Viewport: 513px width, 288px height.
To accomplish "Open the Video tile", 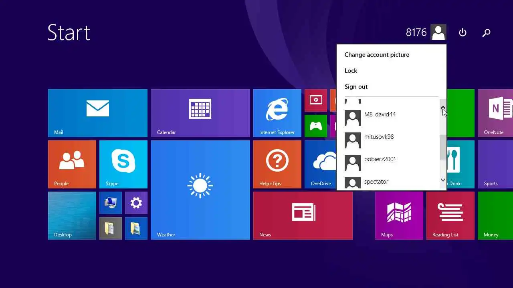I will click(316, 100).
